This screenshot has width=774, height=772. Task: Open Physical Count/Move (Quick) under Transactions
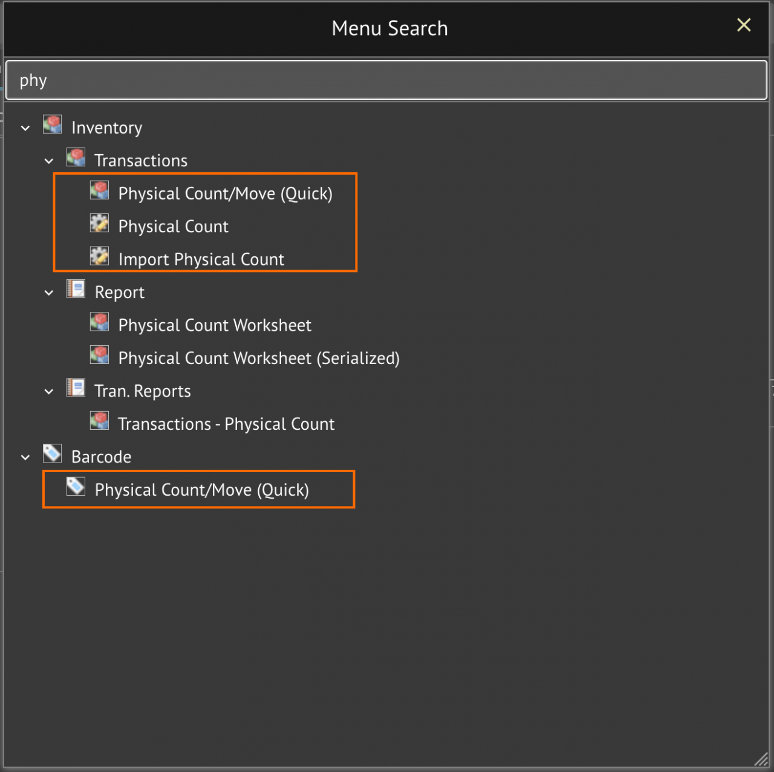[226, 193]
